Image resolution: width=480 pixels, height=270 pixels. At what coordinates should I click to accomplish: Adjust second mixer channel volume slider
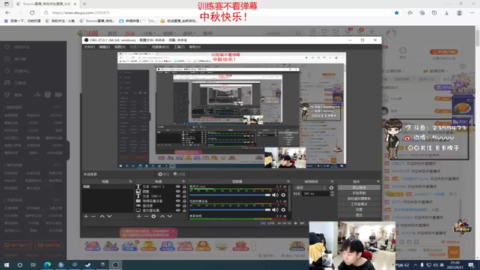tap(230, 209)
